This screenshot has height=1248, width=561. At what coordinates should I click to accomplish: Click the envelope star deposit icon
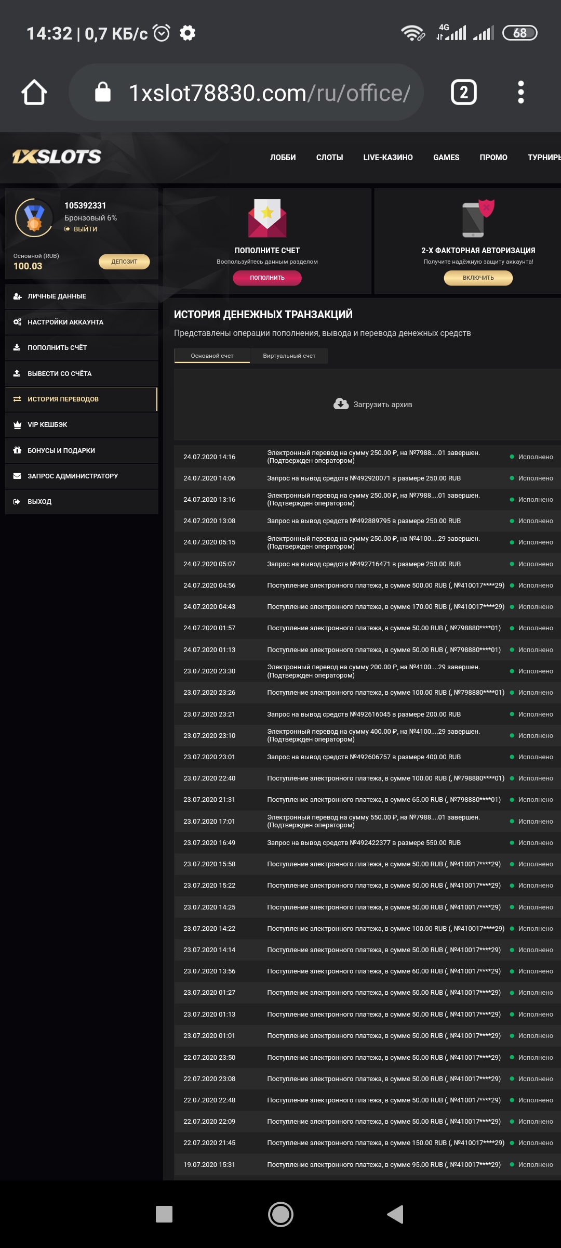[x=267, y=218]
